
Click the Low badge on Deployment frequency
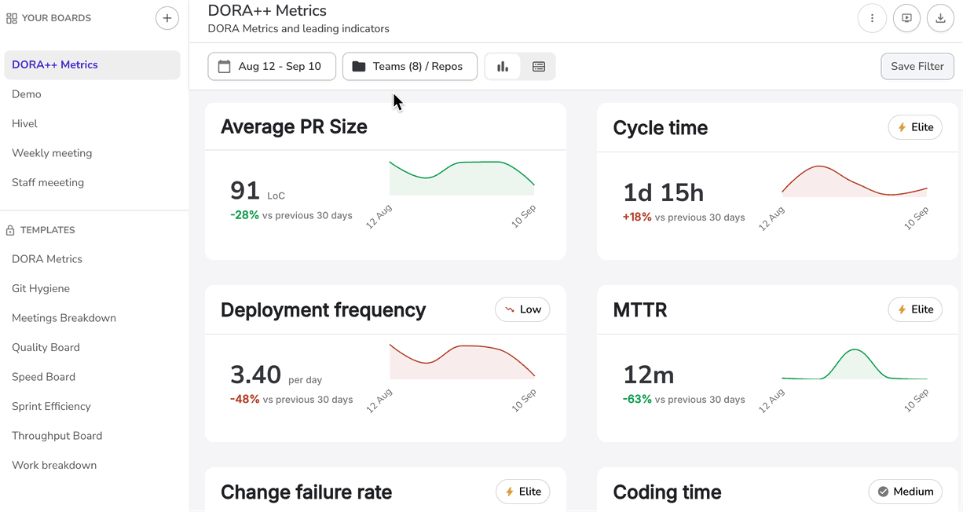pyautogui.click(x=522, y=309)
